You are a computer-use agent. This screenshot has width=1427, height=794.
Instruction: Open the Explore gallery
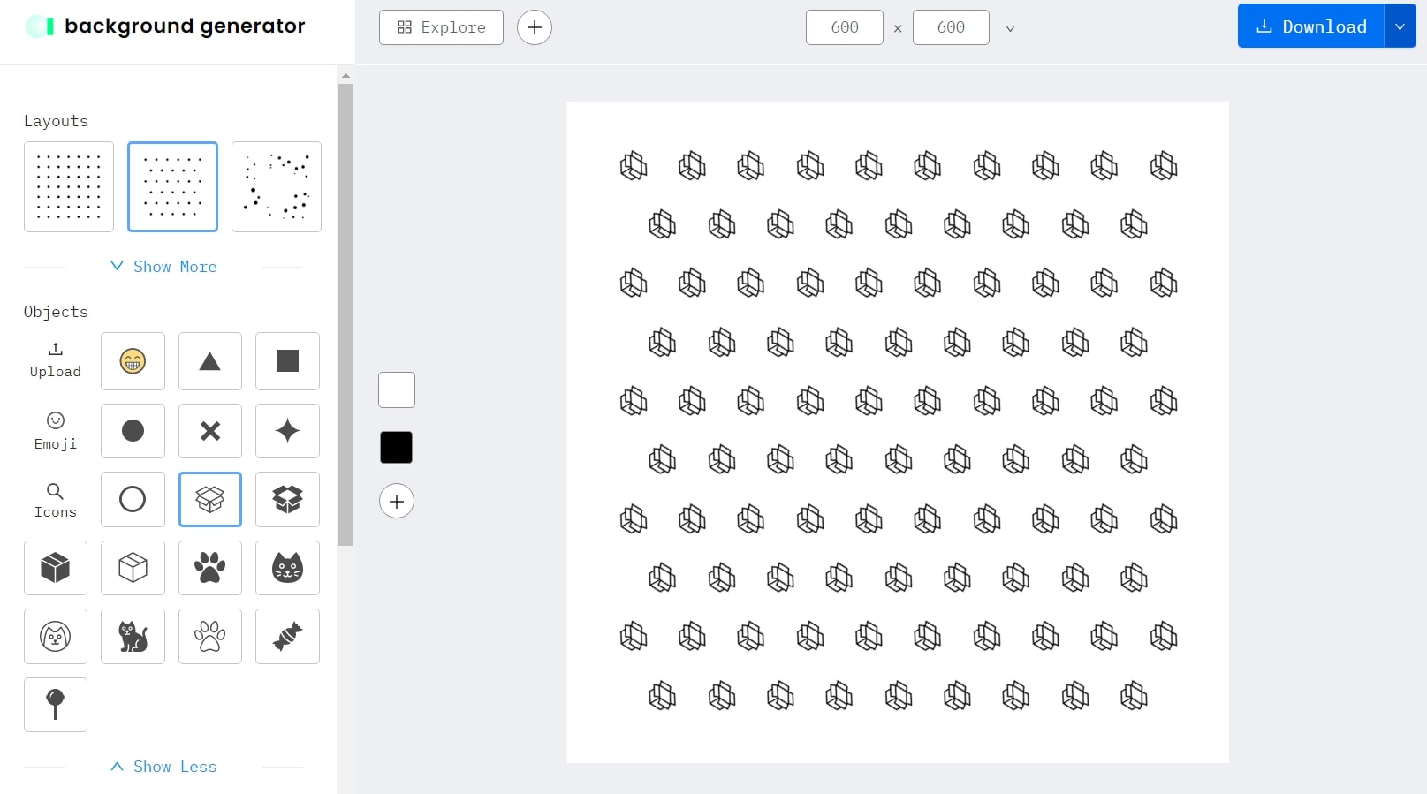[x=441, y=27]
